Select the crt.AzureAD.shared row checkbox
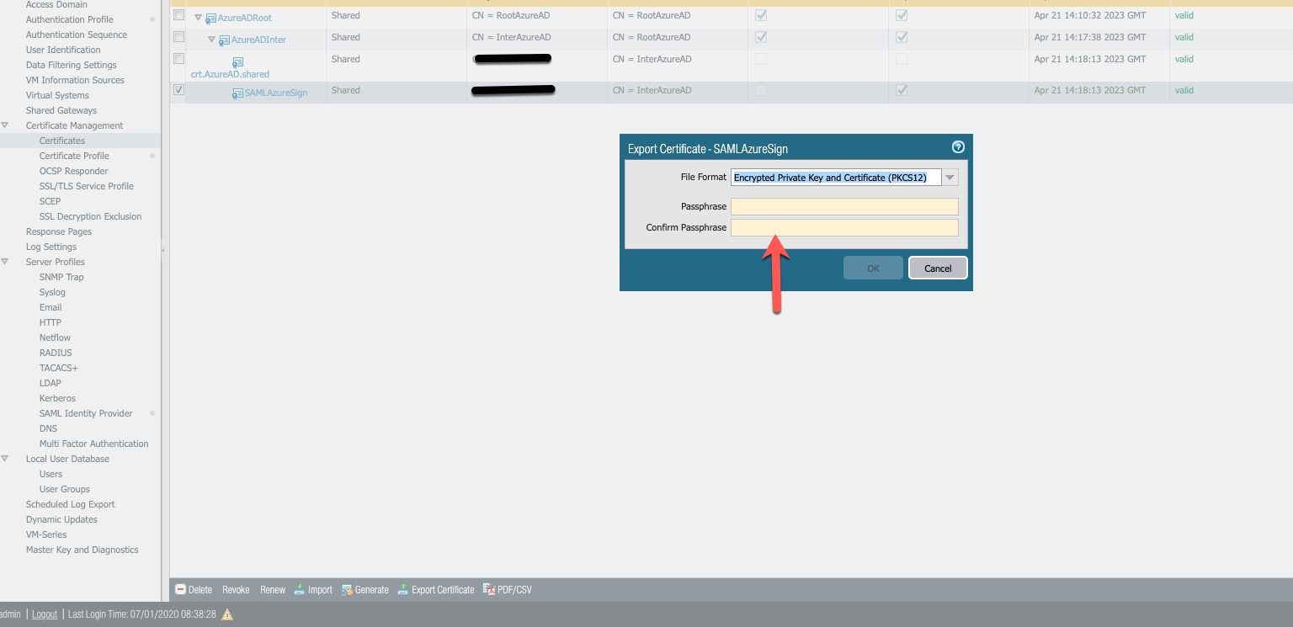This screenshot has width=1293, height=627. [178, 59]
